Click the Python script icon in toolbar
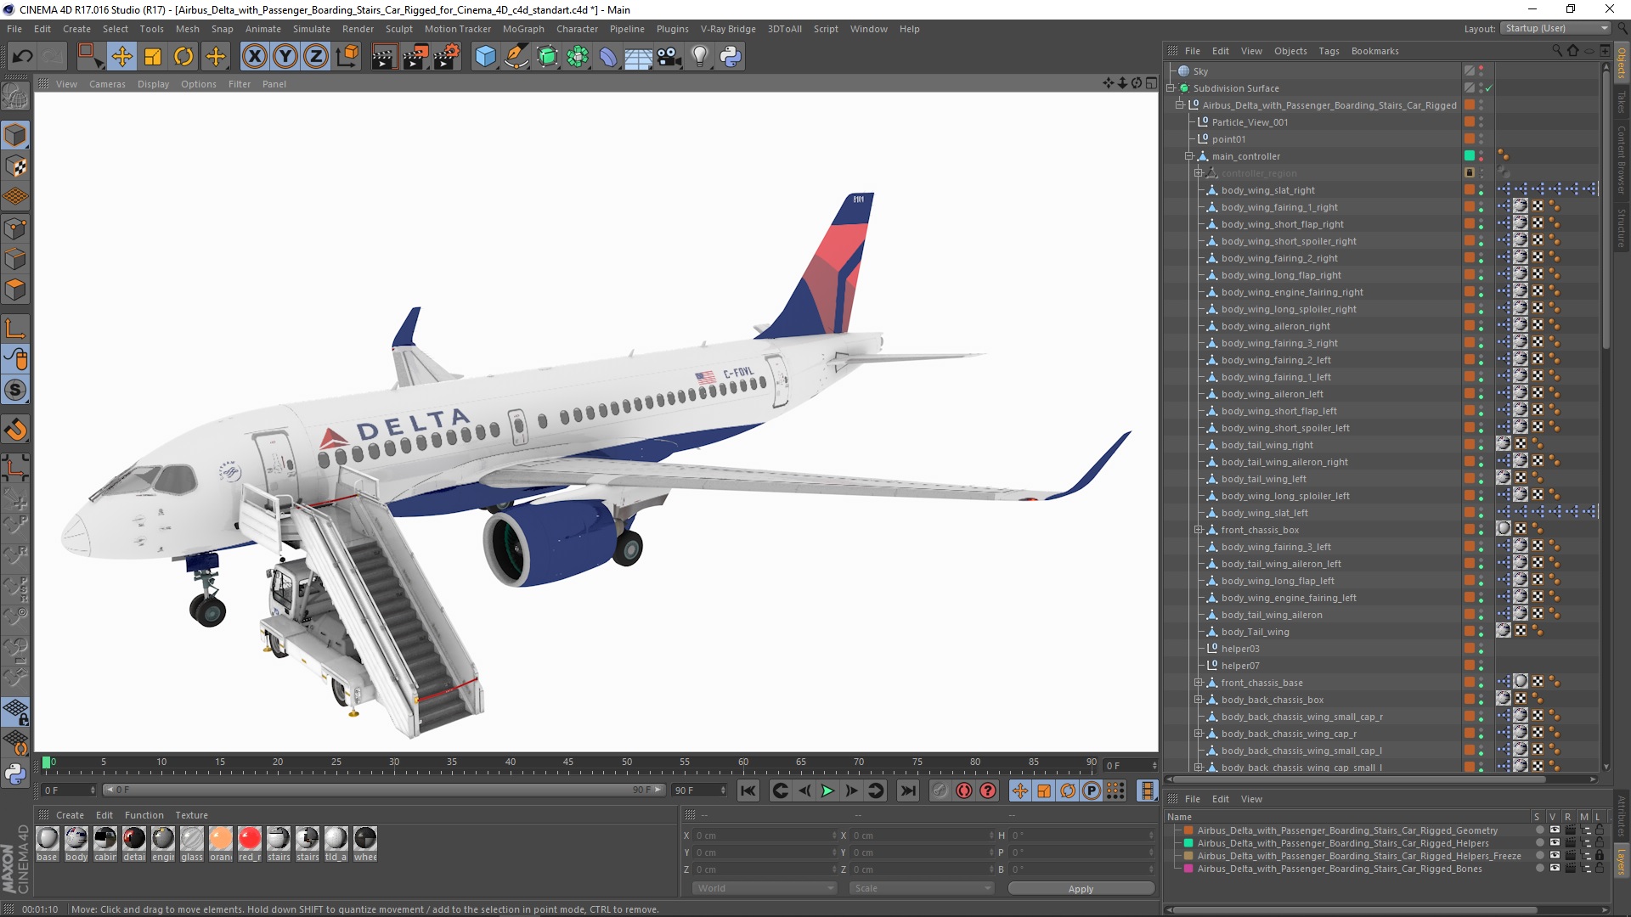This screenshot has height=917, width=1631. [731, 57]
